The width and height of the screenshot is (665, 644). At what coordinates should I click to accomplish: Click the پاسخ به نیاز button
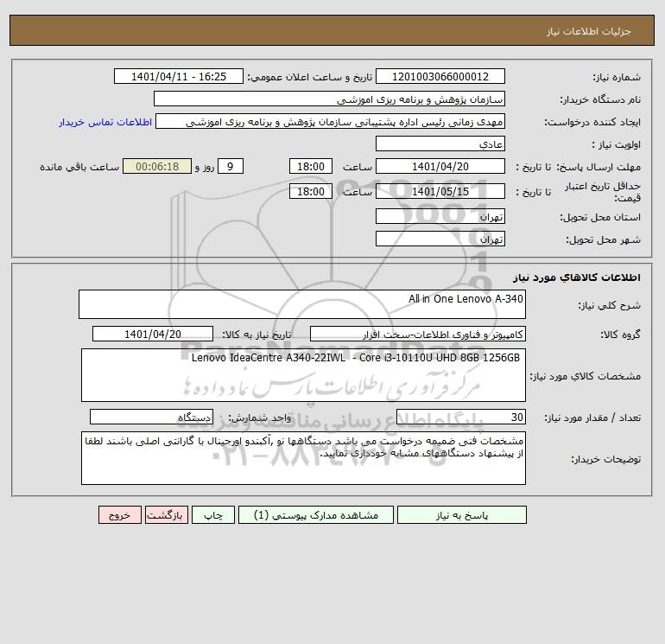[461, 514]
